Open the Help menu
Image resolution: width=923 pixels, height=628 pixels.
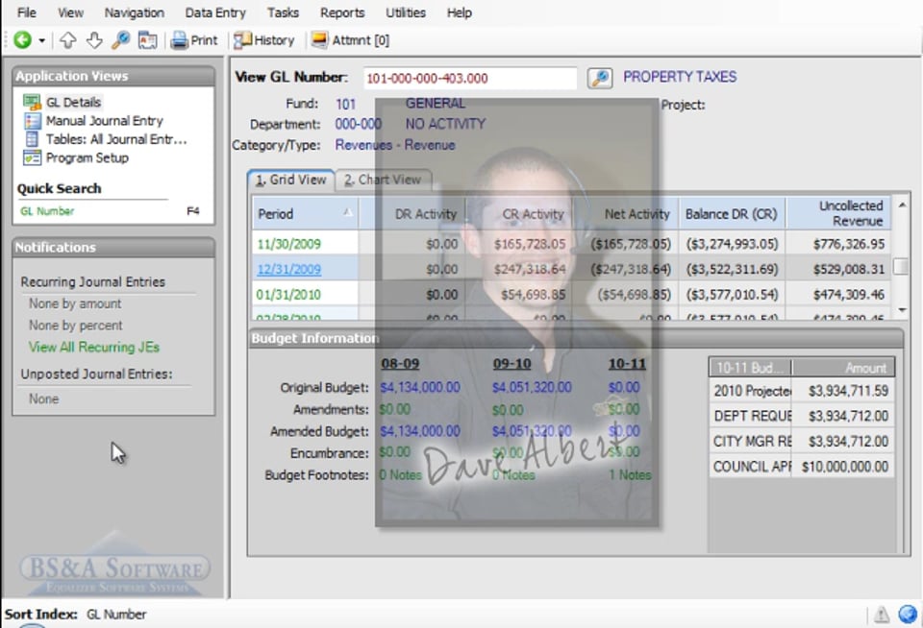460,12
